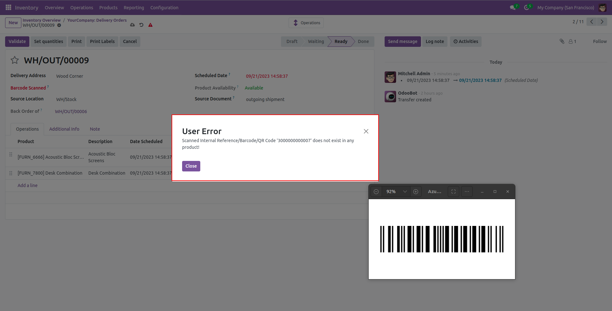Click the Scheduled Date field value

pyautogui.click(x=267, y=76)
